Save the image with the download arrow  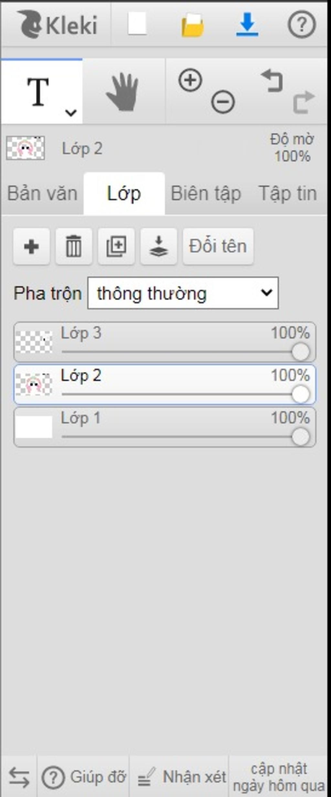click(247, 24)
